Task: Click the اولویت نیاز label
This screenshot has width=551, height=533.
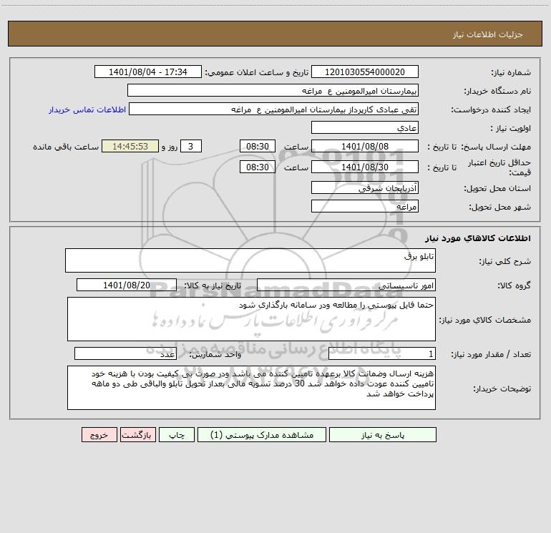Action: (511, 128)
